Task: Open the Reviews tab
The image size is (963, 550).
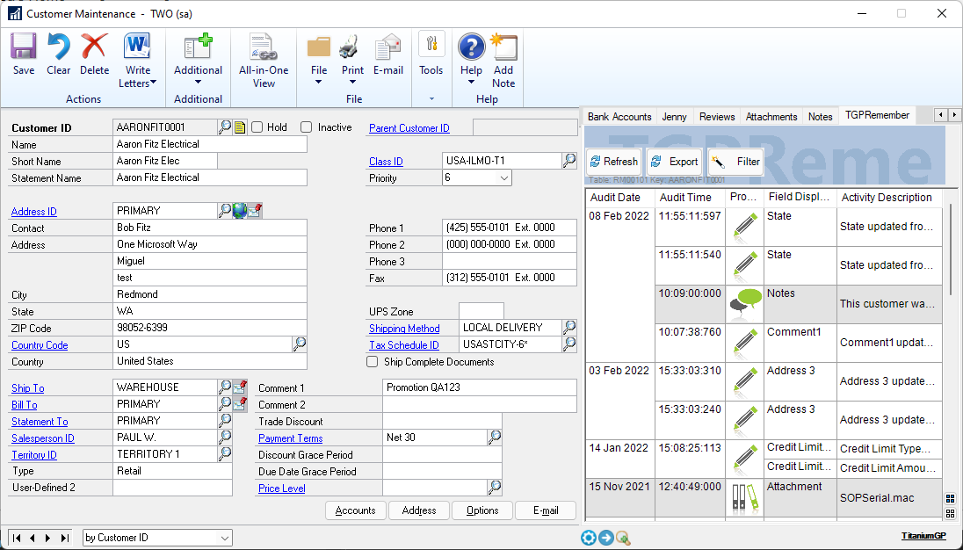Action: pos(717,116)
